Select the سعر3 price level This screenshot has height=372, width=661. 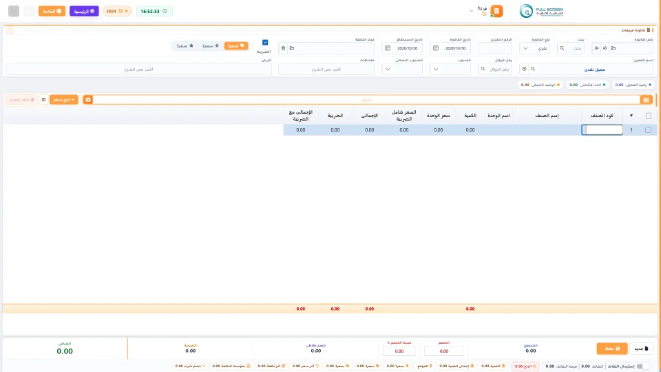pyautogui.click(x=185, y=45)
